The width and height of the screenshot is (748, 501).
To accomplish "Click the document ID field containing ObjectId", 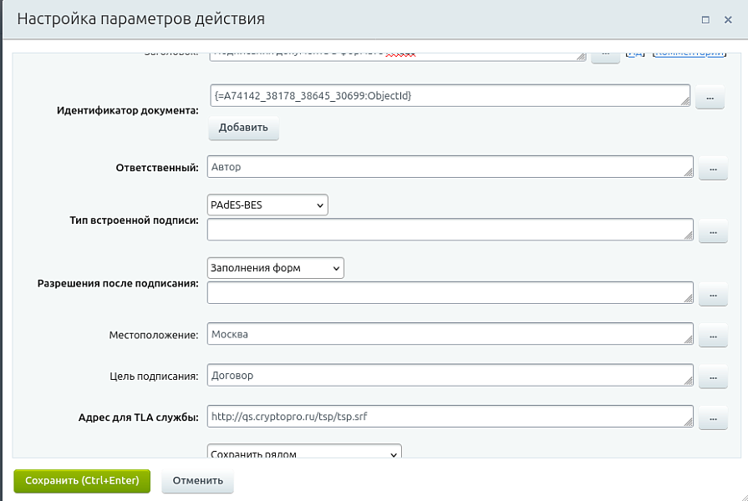I will (450, 96).
